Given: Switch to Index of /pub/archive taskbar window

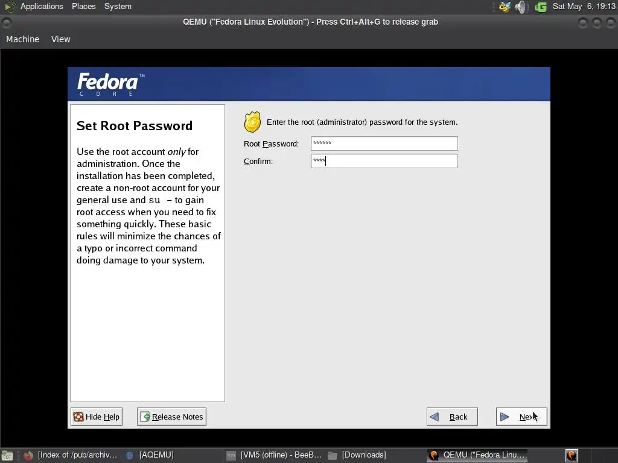Looking at the screenshot, I should tap(71, 455).
